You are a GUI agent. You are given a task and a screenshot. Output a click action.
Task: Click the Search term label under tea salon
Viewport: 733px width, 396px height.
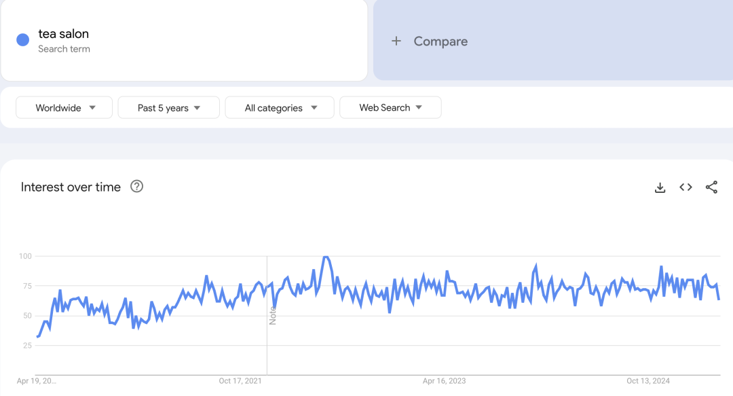(64, 49)
